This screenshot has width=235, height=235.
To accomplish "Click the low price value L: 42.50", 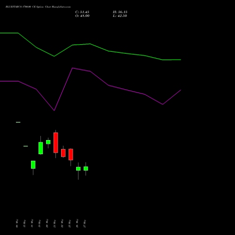I will click(x=120, y=16).
